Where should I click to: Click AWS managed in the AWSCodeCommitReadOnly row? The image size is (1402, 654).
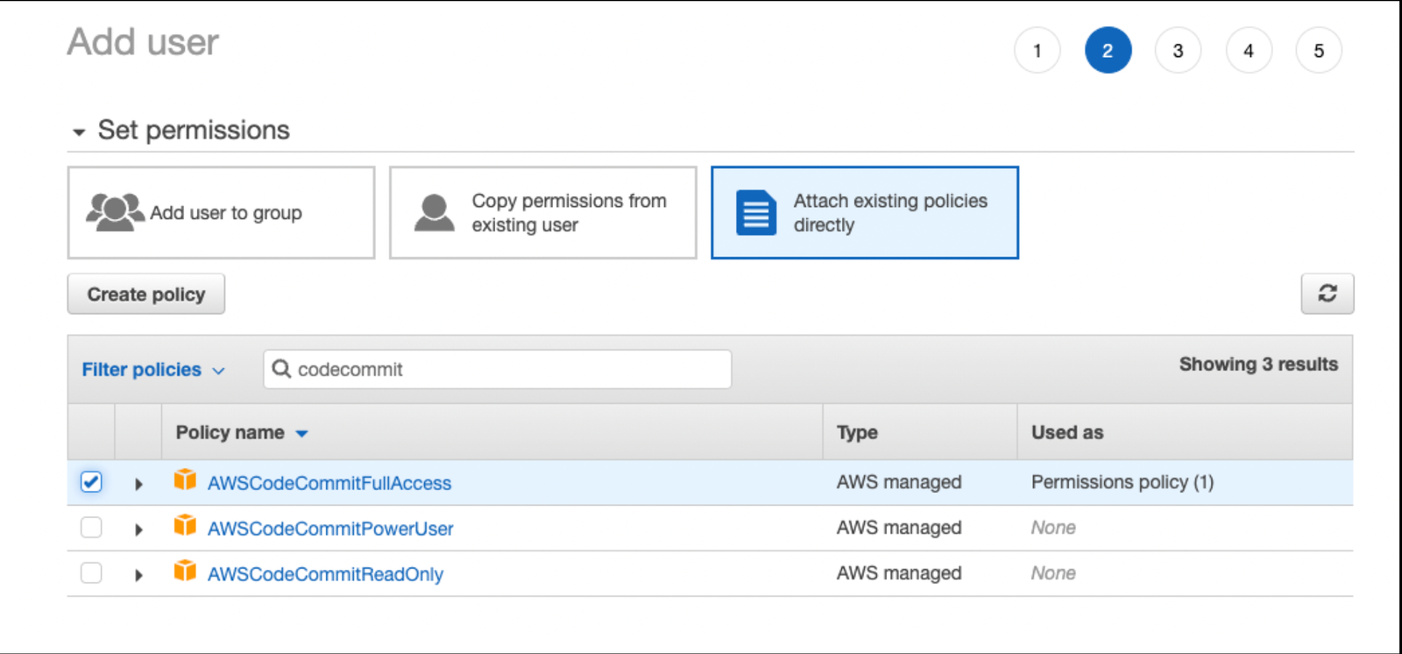(x=899, y=573)
